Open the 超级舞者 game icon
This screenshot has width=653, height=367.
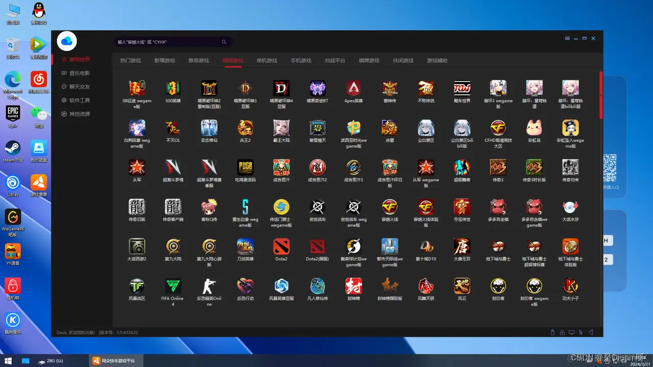coord(462,167)
